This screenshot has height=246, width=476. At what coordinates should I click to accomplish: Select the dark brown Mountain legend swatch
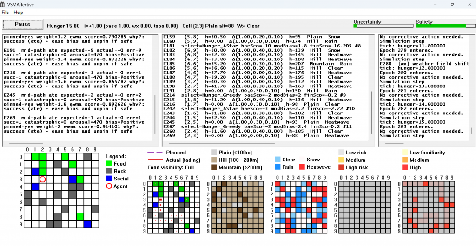point(214,167)
